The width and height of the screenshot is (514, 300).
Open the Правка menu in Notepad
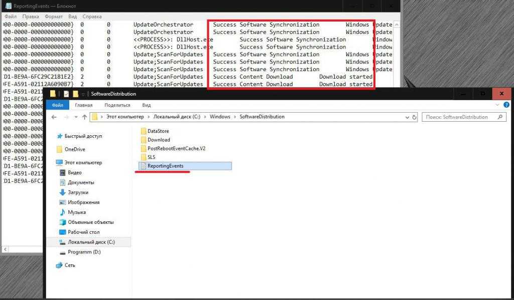click(x=31, y=17)
